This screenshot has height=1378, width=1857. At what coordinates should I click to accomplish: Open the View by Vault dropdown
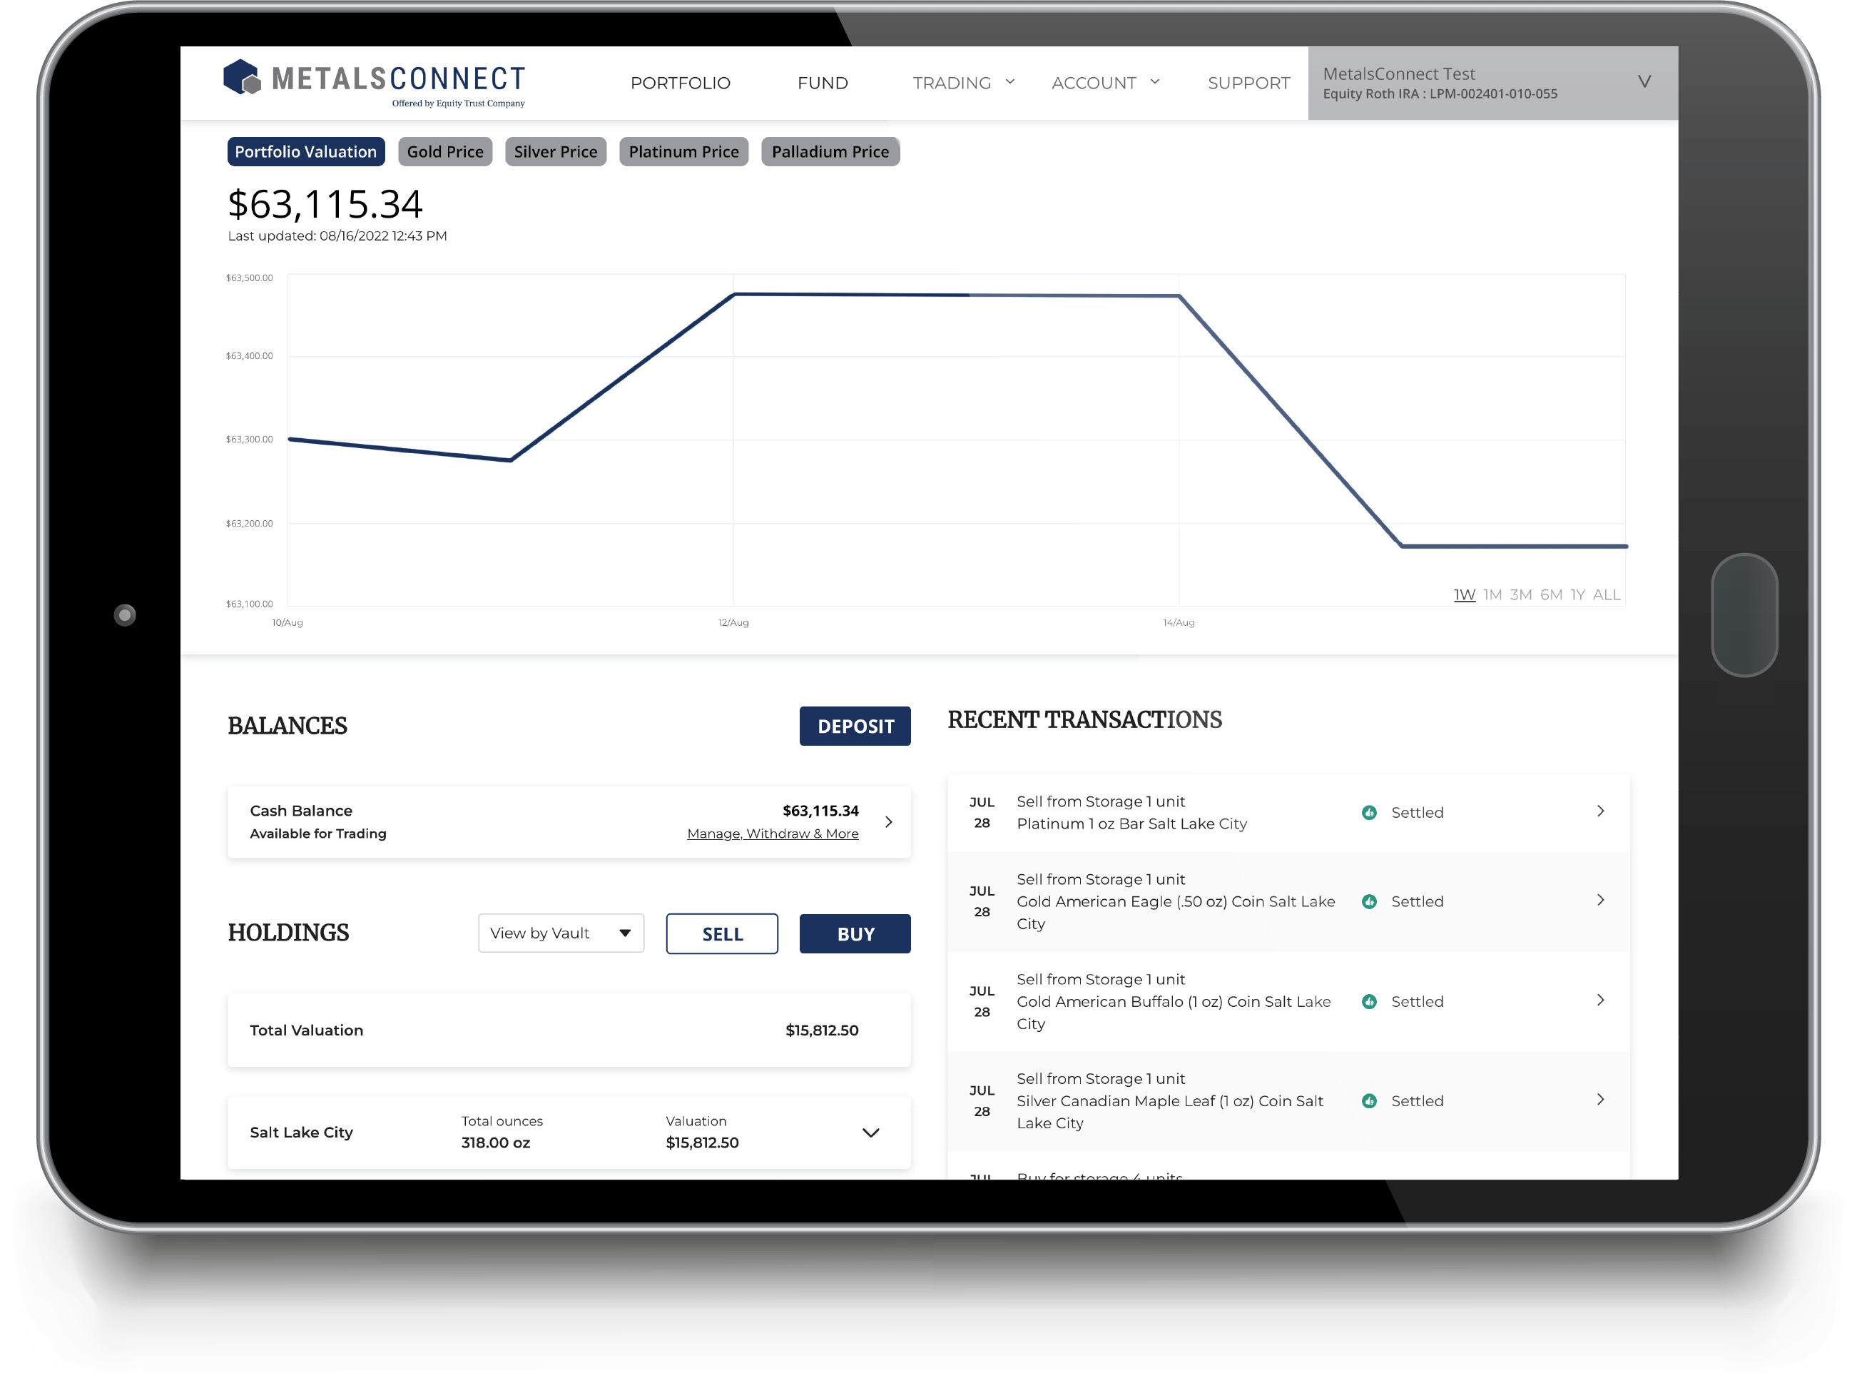click(x=561, y=933)
